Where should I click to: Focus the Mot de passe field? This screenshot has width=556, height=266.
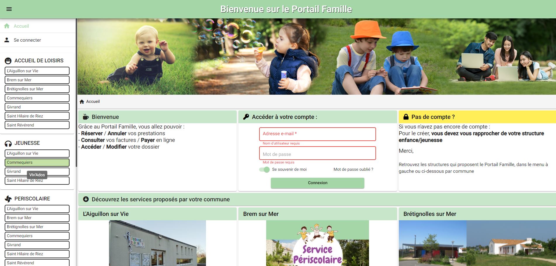click(317, 153)
